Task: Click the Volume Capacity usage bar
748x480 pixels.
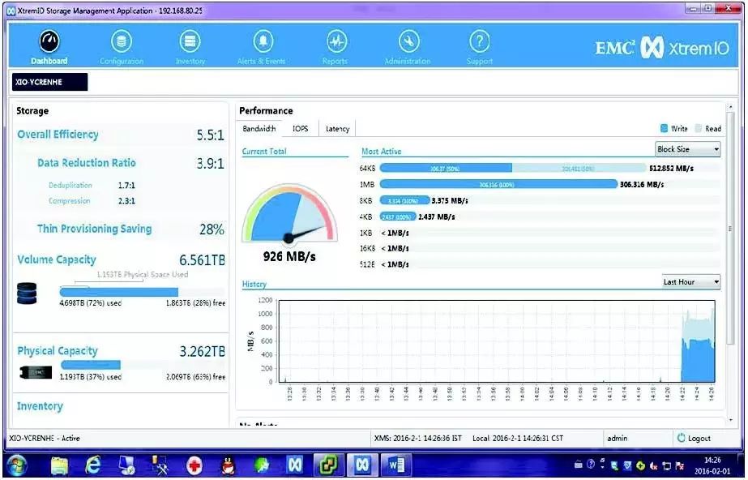Action: pyautogui.click(x=142, y=292)
